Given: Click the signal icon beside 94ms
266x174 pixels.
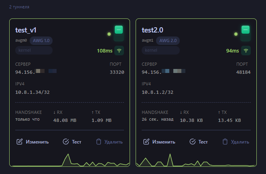Looking at the screenshot, I should click(246, 51).
